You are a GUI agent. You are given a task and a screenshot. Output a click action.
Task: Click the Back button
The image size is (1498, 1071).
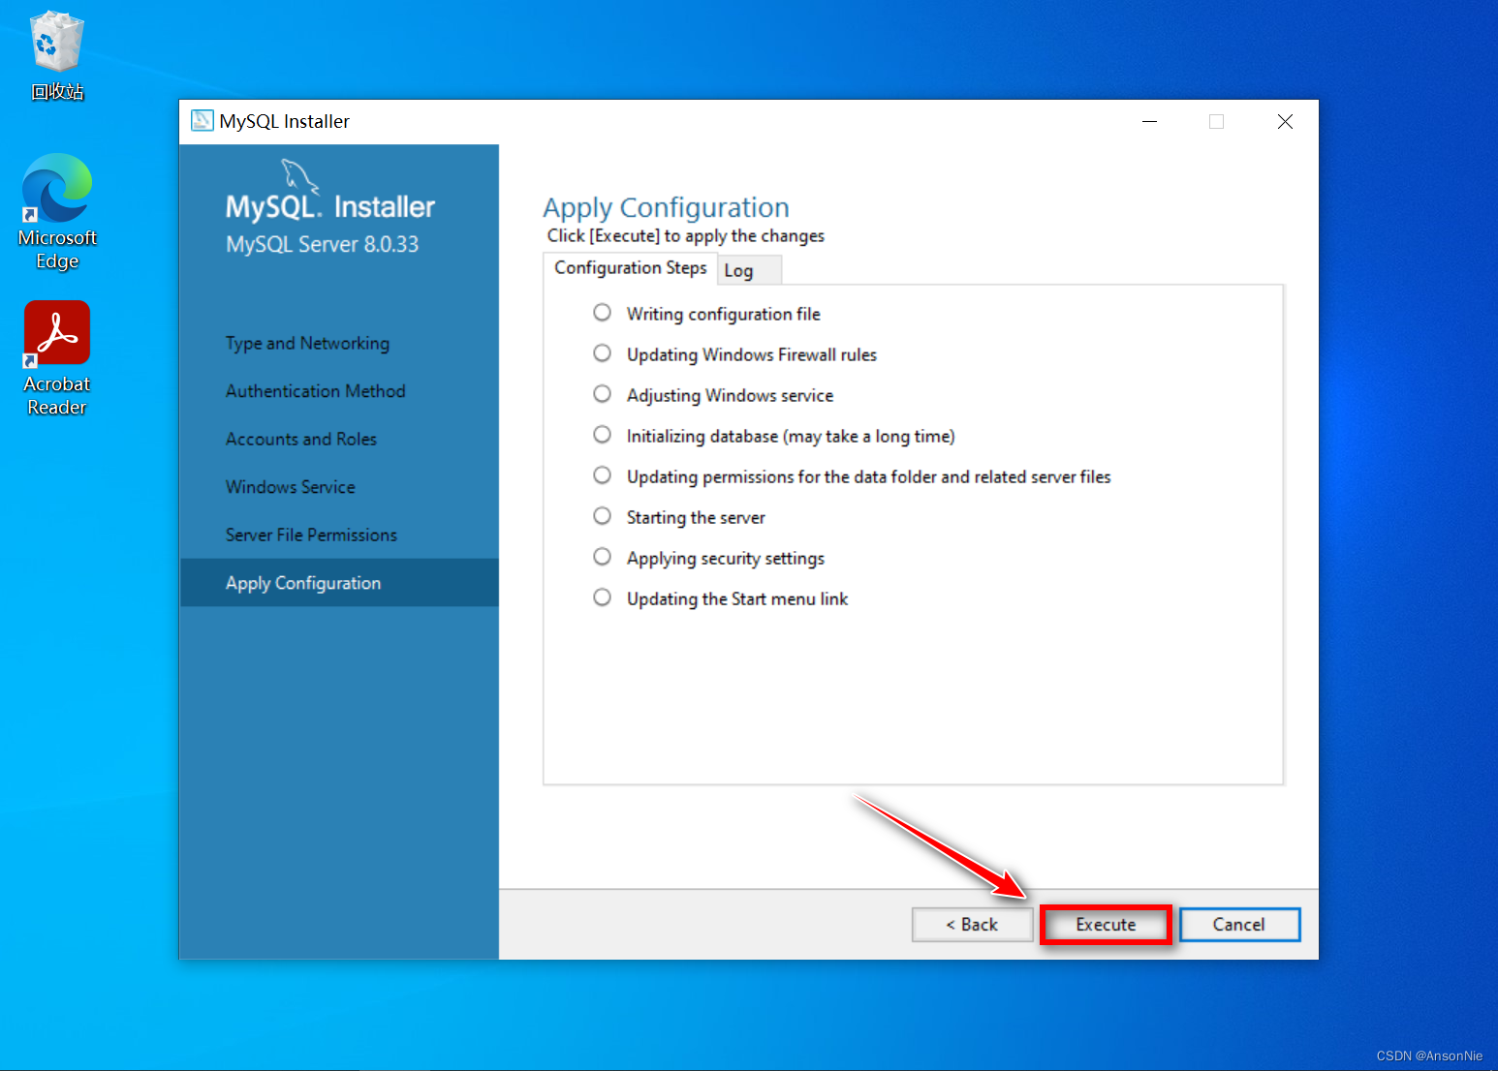[x=972, y=925]
